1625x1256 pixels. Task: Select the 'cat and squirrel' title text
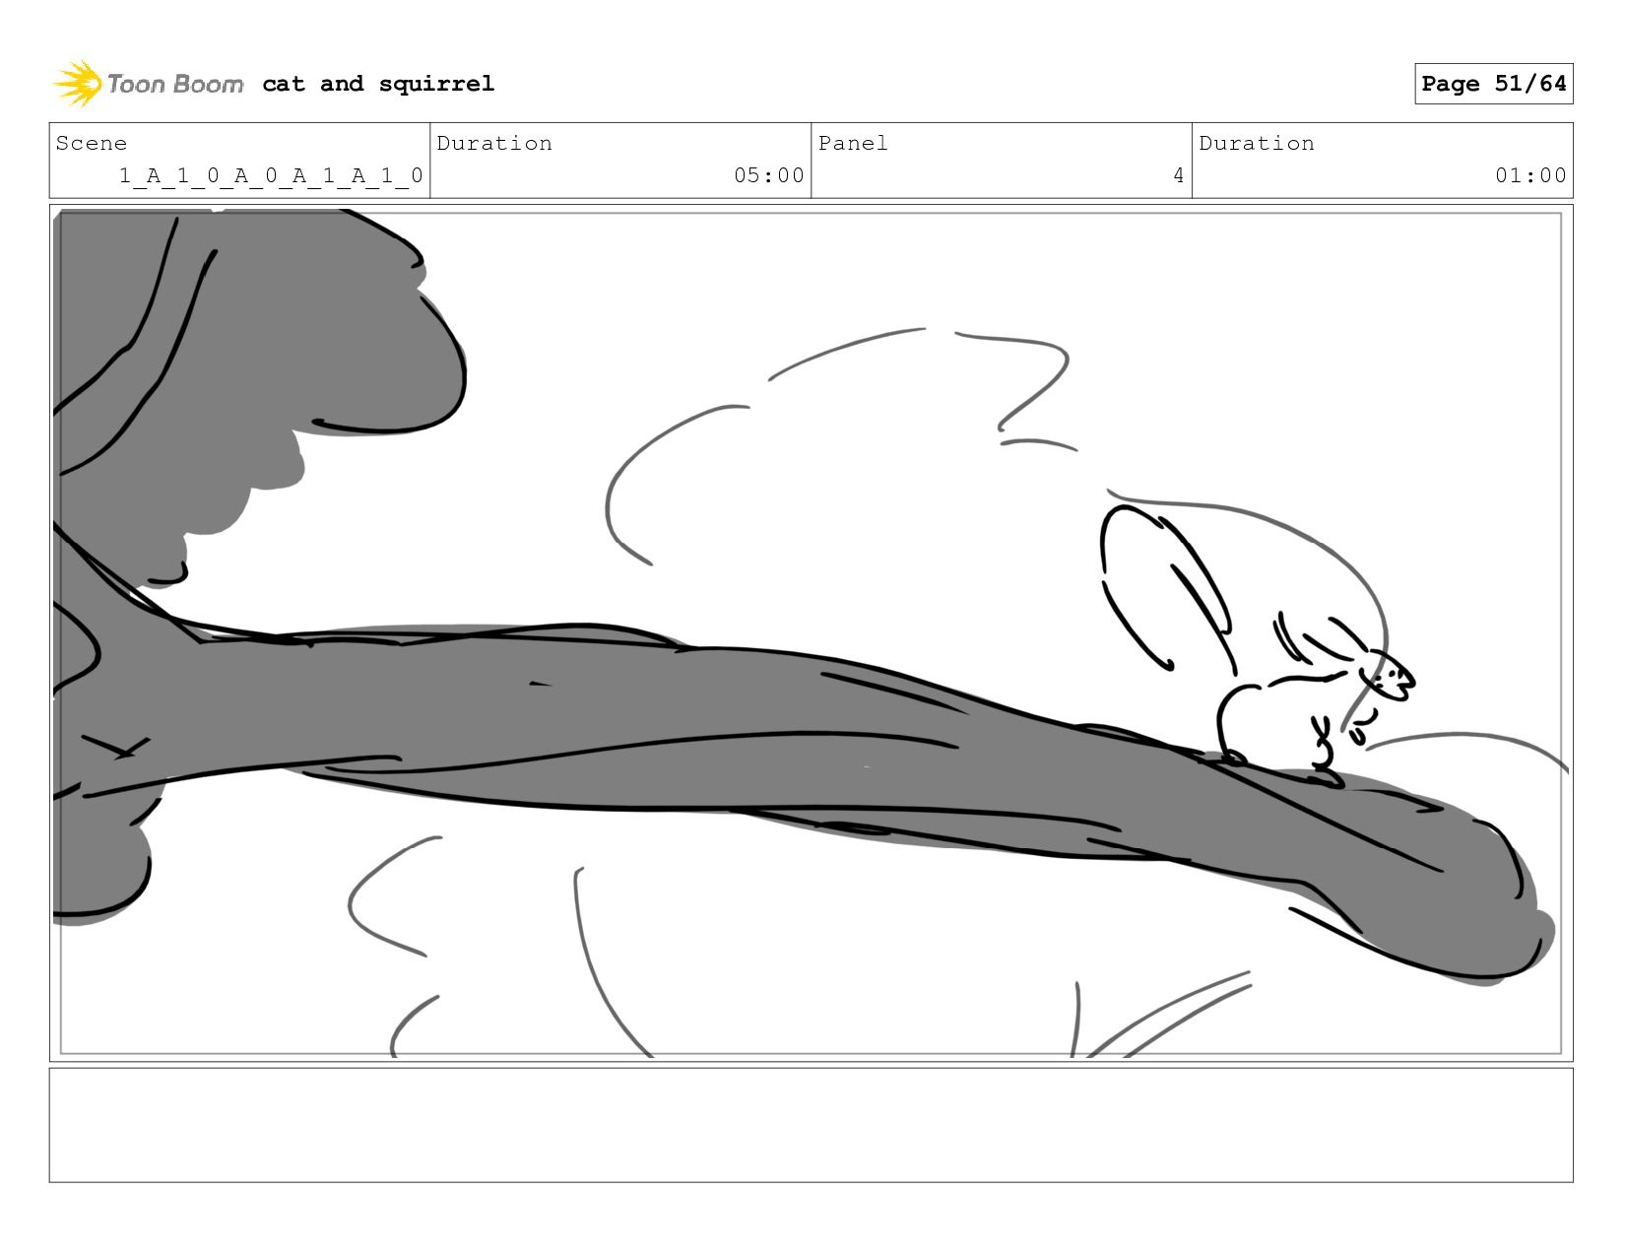click(378, 84)
